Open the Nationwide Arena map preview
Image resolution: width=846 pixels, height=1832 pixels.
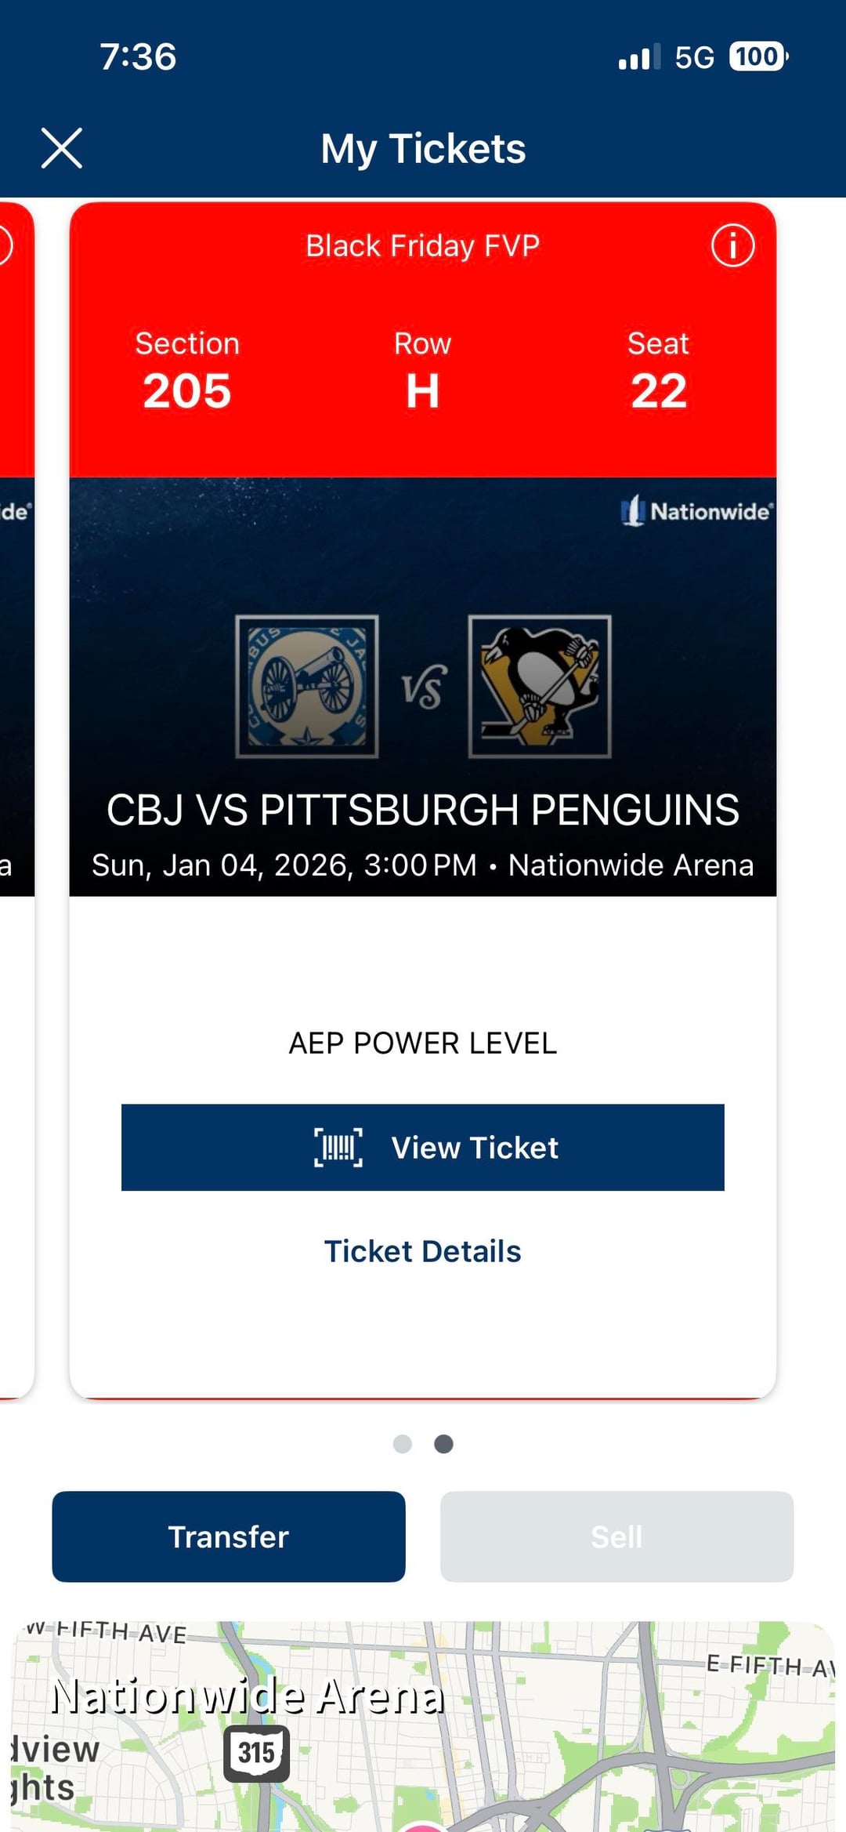coord(423,1725)
